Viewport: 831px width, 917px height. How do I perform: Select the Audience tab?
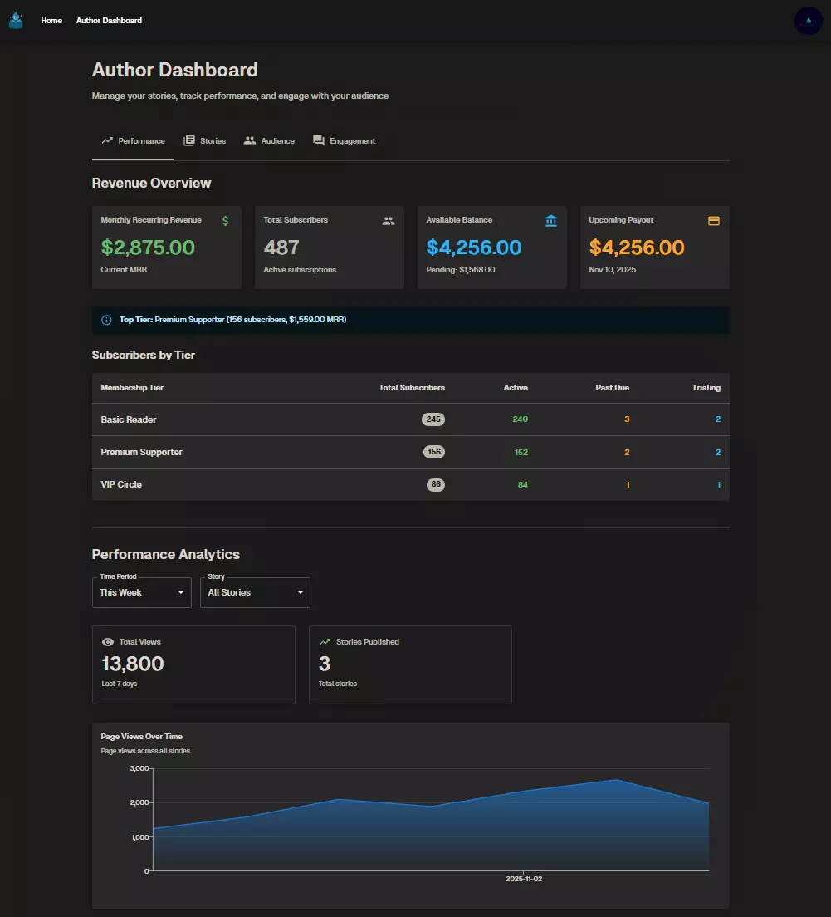coord(269,140)
